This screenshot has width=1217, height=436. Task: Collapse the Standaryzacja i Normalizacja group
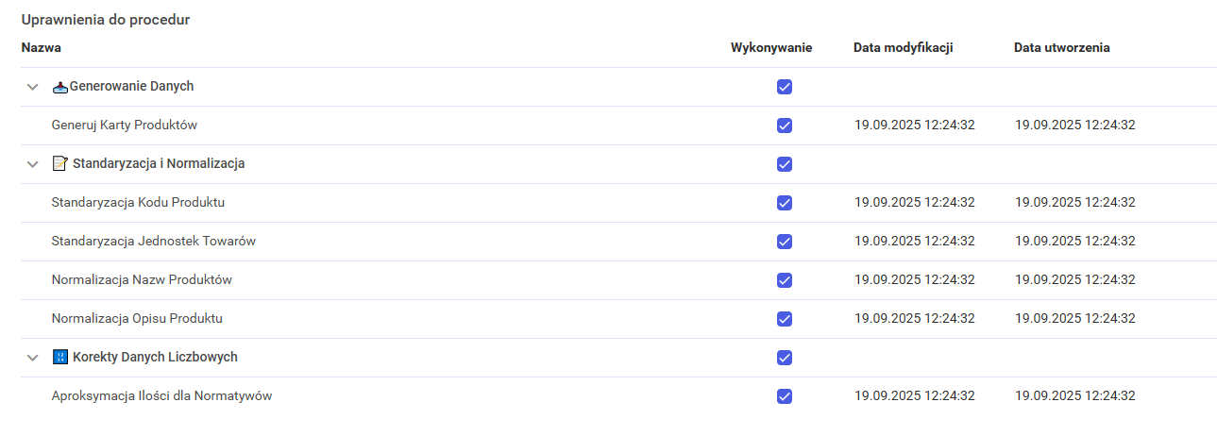point(33,164)
